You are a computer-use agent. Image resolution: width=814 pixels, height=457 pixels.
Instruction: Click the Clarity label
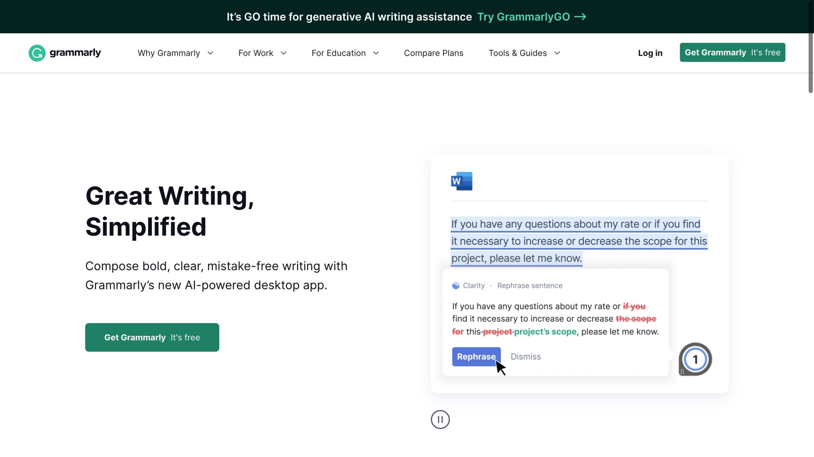[474, 286]
